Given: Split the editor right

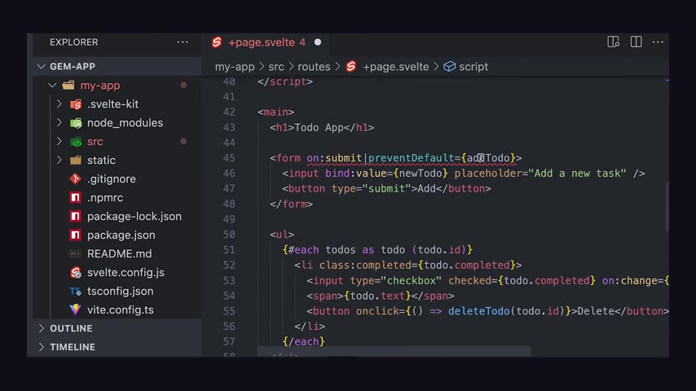Looking at the screenshot, I should (x=636, y=42).
